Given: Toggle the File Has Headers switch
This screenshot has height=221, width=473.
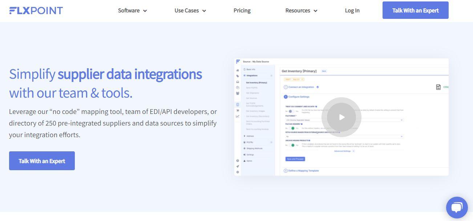Looking at the screenshot, I should click(292, 128).
